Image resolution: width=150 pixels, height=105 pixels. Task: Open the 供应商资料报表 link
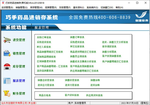point(95,95)
